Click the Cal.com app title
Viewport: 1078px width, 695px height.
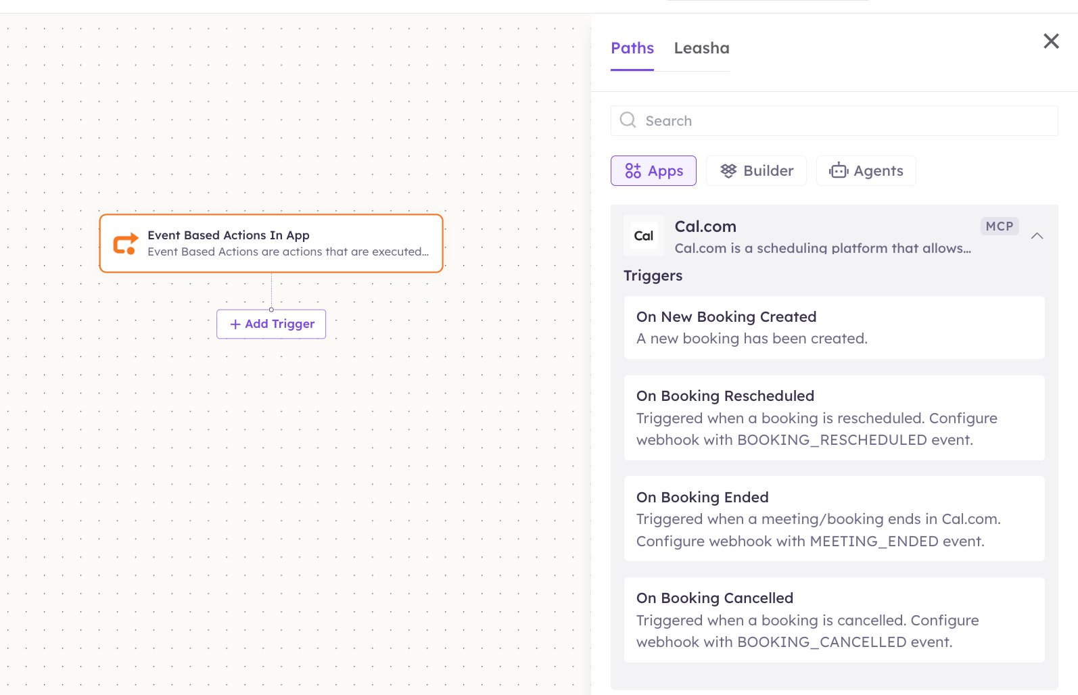[x=705, y=226]
